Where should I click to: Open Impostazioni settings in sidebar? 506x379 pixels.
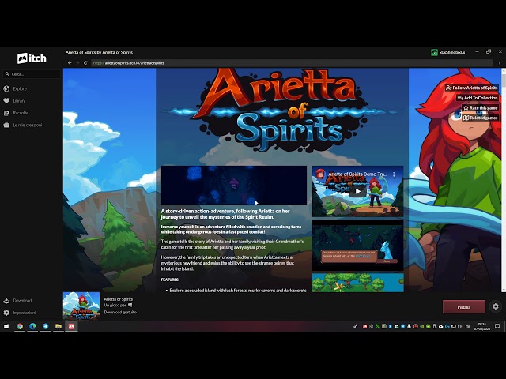(x=24, y=313)
